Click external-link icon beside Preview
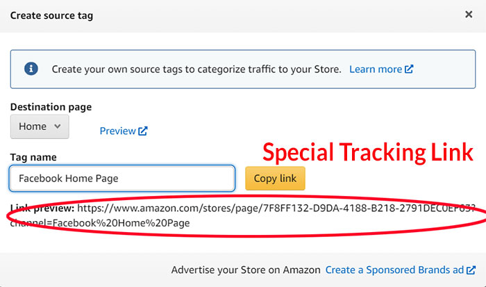The width and height of the screenshot is (486, 287). [143, 131]
